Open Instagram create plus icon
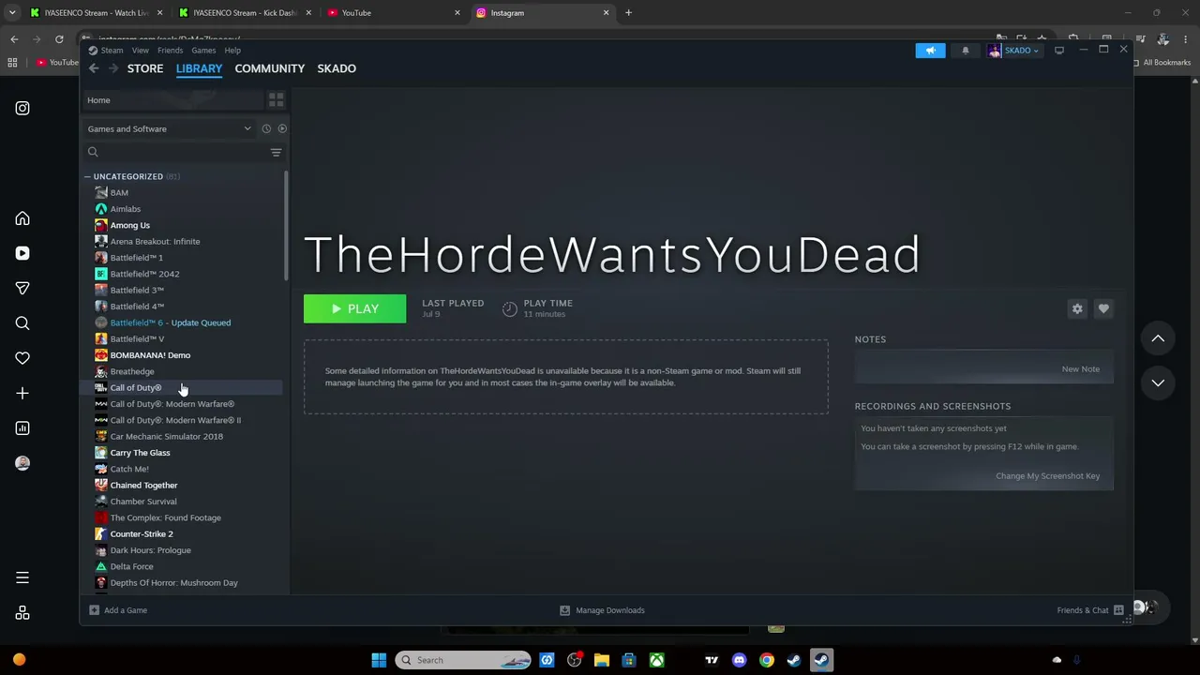The width and height of the screenshot is (1200, 675). pos(22,393)
